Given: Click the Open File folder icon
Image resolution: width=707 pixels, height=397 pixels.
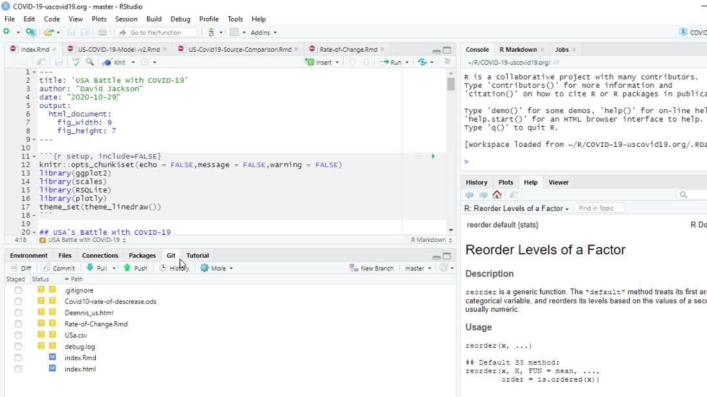Looking at the screenshot, I should pyautogui.click(x=49, y=32).
